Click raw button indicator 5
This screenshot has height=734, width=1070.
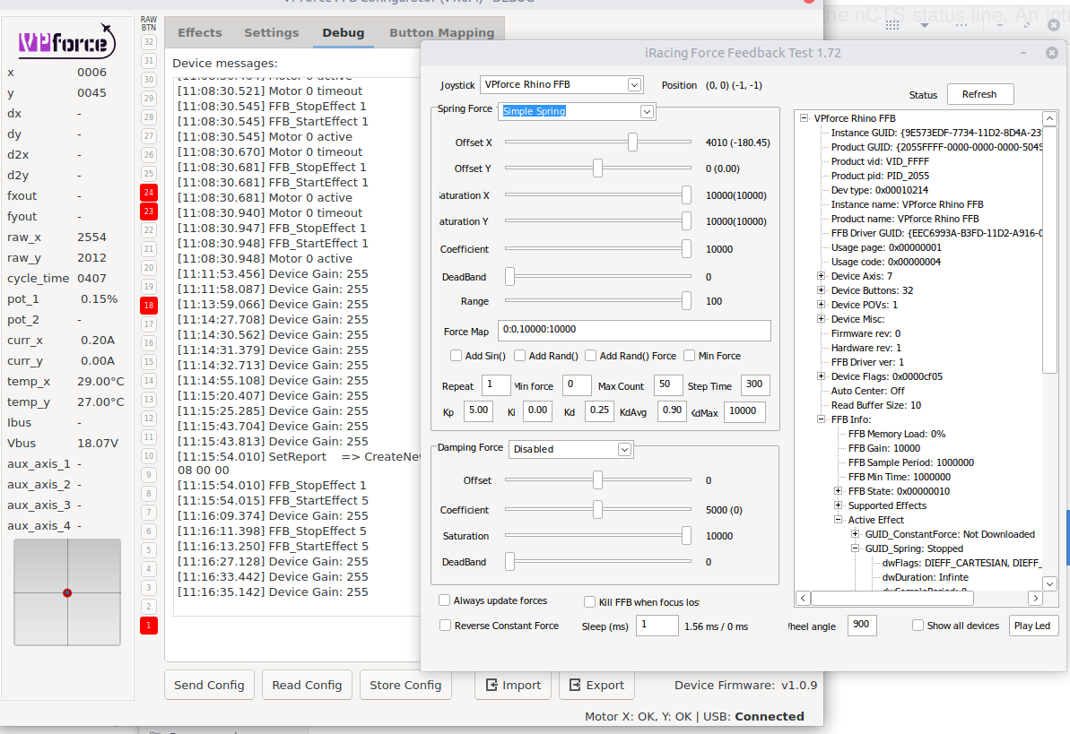[x=149, y=549]
